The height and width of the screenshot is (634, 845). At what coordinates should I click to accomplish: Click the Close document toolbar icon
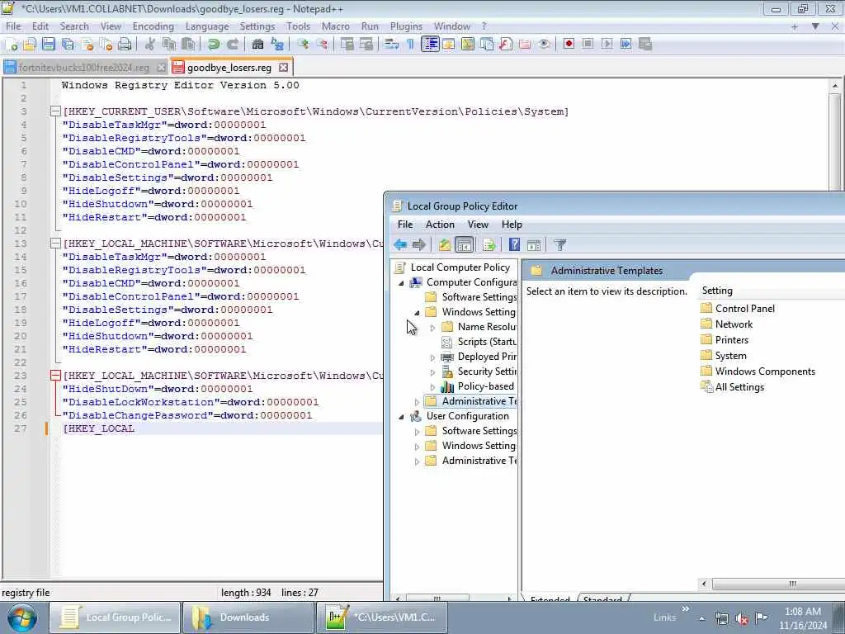(x=87, y=45)
